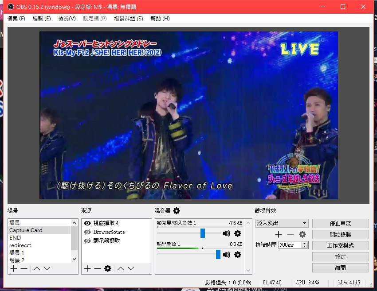Adjust 輸出音效 1 volume slider

point(218,255)
